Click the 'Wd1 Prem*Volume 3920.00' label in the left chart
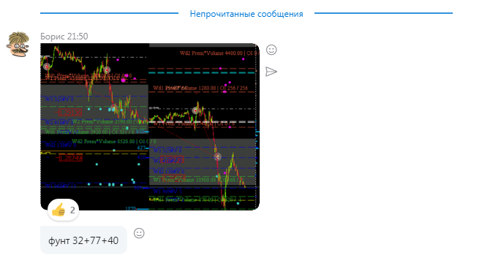This screenshot has width=482, height=274. 76,132
